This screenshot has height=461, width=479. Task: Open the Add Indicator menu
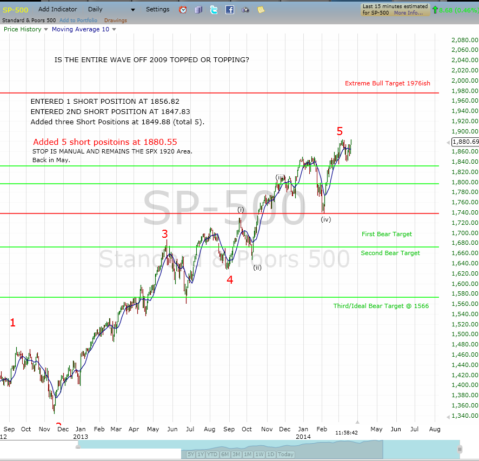tap(58, 9)
